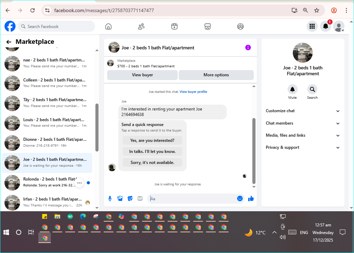The width and height of the screenshot is (354, 253).
Task: Open browser zoom magnifier icon
Action: [306, 10]
